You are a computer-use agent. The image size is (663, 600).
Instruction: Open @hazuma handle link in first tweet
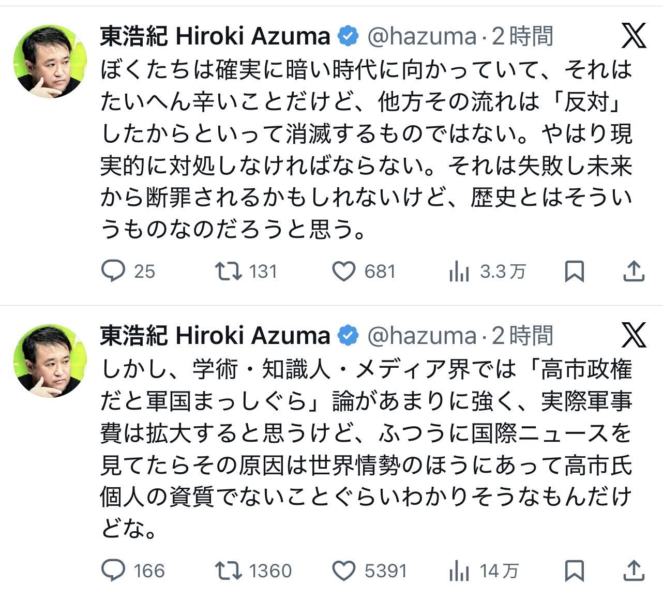[x=421, y=36]
